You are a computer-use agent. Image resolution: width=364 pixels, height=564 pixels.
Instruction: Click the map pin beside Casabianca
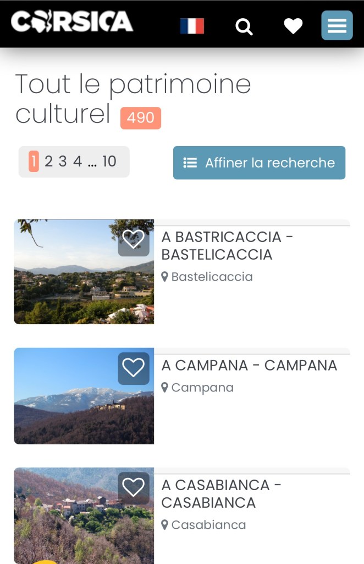click(x=164, y=525)
